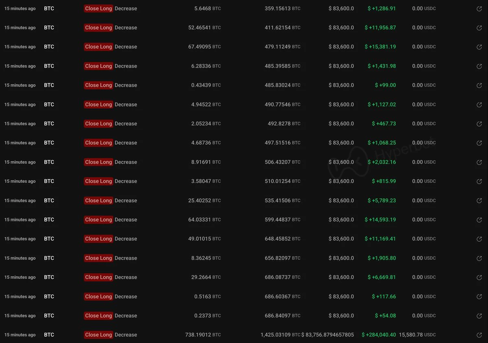Click Close Long badge in 67.49095 BTC row

[98, 47]
